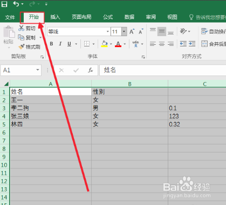Toggle Underline formatting

[69, 44]
